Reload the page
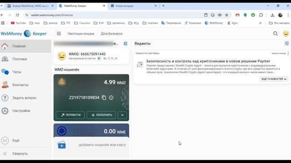This screenshot has width=291, height=163. [17, 15]
